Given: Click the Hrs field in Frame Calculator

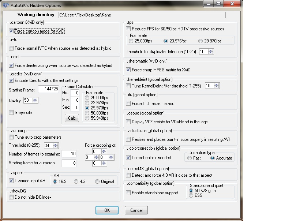Looking at the screenshot, I should pos(75,93).
